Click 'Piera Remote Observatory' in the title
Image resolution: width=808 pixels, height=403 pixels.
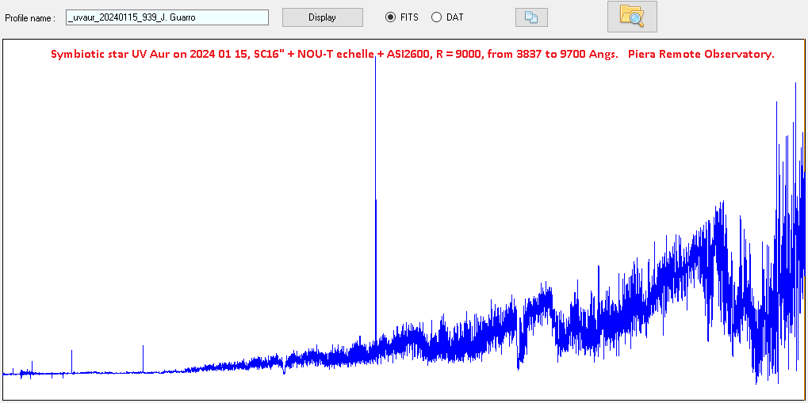coord(701,55)
